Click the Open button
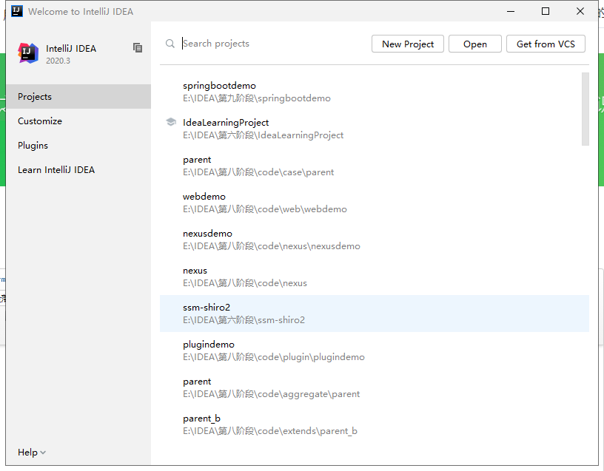This screenshot has height=471, width=604. tap(475, 44)
